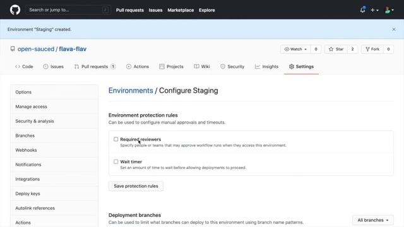Open the user avatar menu

[x=389, y=10]
